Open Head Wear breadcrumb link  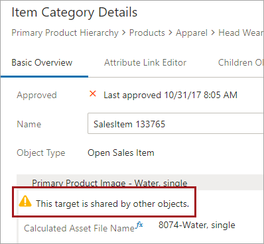[241, 32]
